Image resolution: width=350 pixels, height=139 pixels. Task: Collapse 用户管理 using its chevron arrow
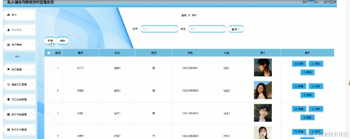pos(33,45)
